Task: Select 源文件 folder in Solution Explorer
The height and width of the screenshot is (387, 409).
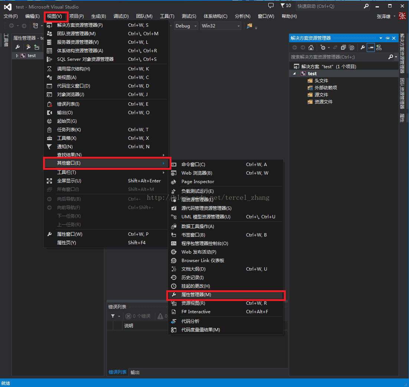Action: click(321, 95)
